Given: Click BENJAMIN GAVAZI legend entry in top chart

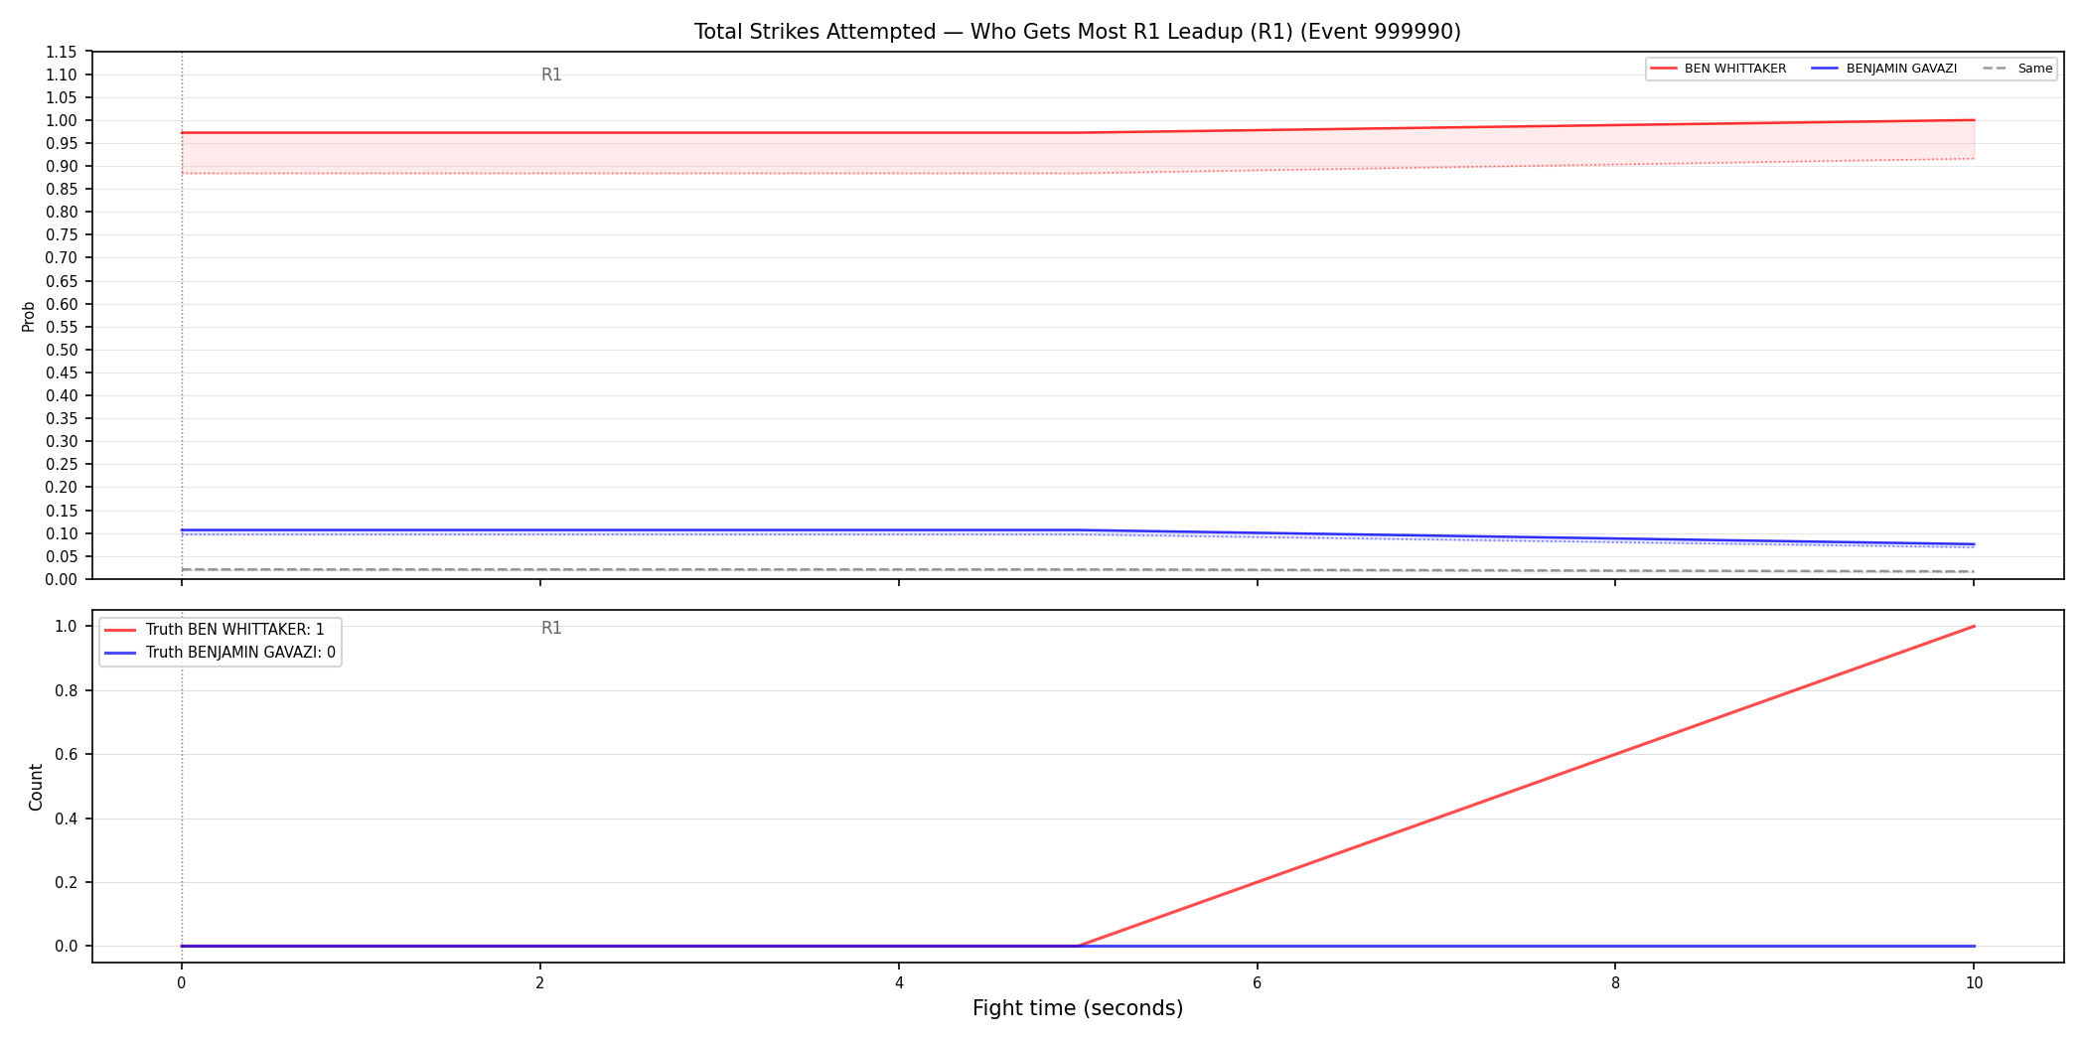Looking at the screenshot, I should (1884, 69).
